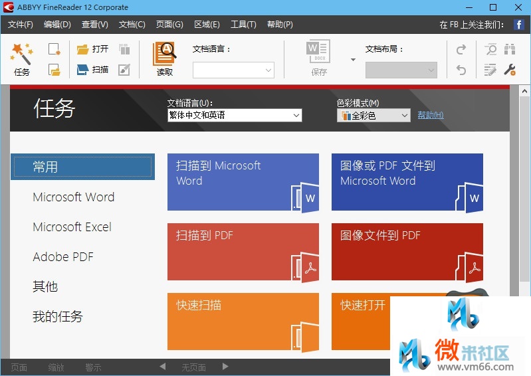
Task: Click the text verification pencil icon
Action: pos(490,70)
